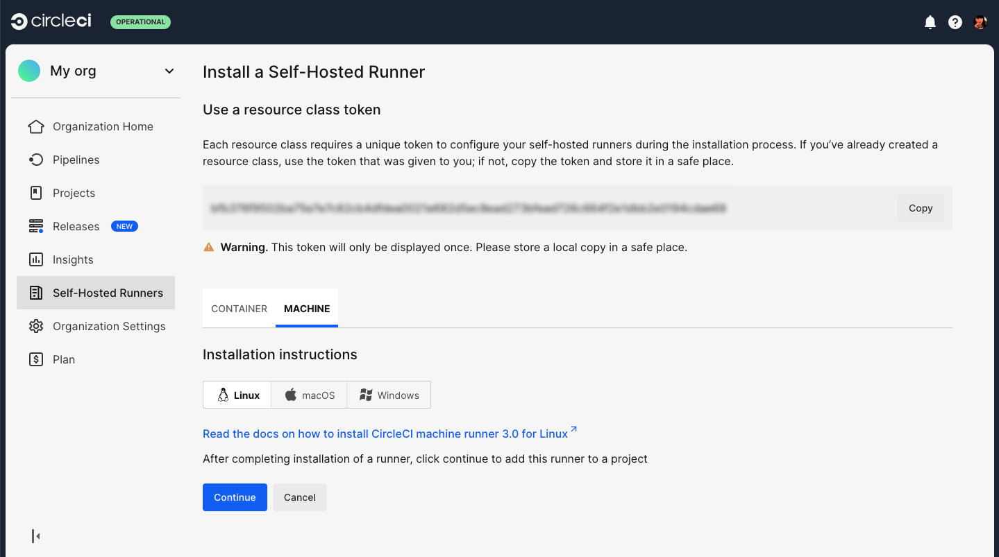Click the My org name
The height and width of the screenshot is (557, 999).
pyautogui.click(x=73, y=71)
